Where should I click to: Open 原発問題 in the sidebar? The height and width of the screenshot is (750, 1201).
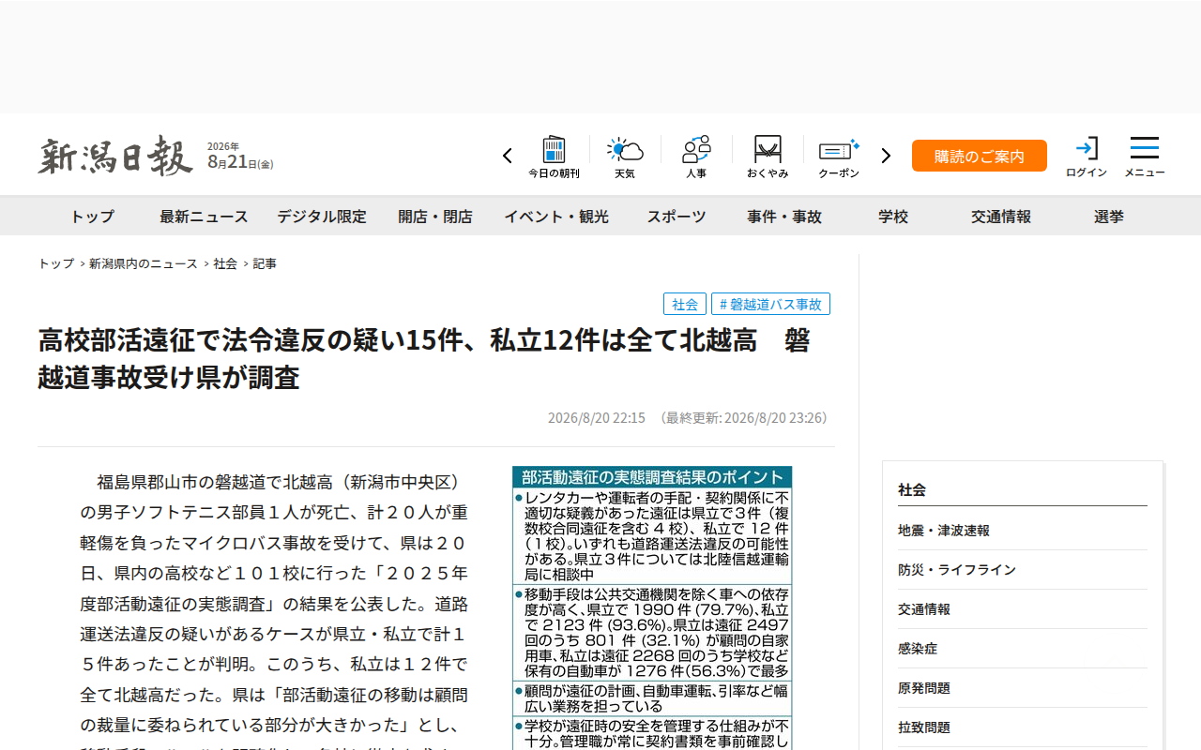pos(1023,688)
